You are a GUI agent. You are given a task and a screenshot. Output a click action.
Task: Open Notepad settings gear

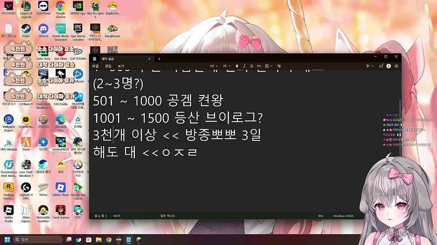pos(396,66)
